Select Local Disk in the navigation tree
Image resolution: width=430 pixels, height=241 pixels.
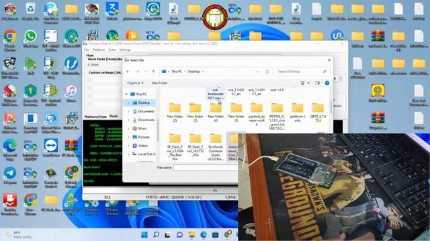(143, 154)
